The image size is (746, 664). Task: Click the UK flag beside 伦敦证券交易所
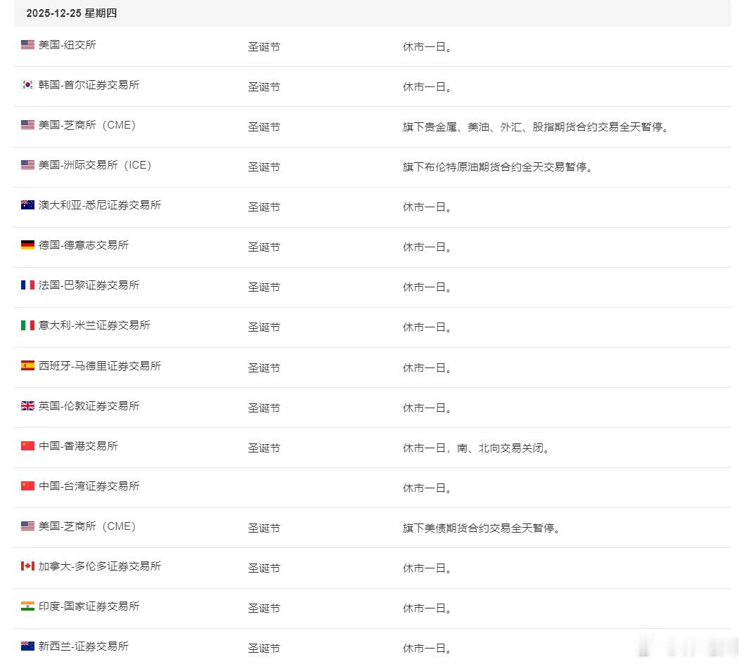(27, 405)
